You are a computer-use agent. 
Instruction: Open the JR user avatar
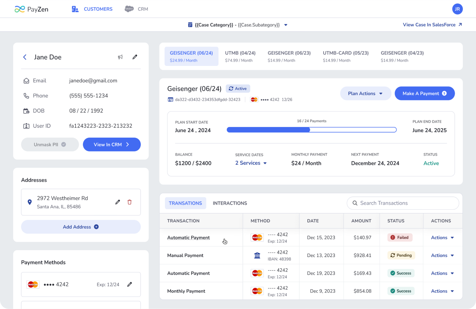[457, 9]
